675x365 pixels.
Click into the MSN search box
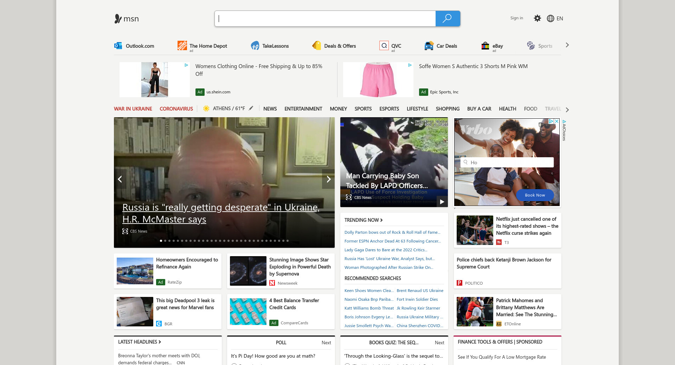(x=325, y=19)
